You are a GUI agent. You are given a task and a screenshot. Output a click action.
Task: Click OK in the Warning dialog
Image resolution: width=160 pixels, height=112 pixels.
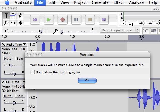point(87,80)
